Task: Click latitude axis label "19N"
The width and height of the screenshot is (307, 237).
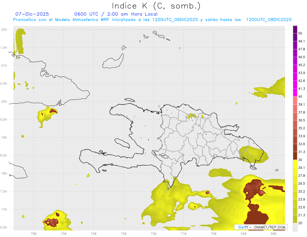Action: coord(4,138)
